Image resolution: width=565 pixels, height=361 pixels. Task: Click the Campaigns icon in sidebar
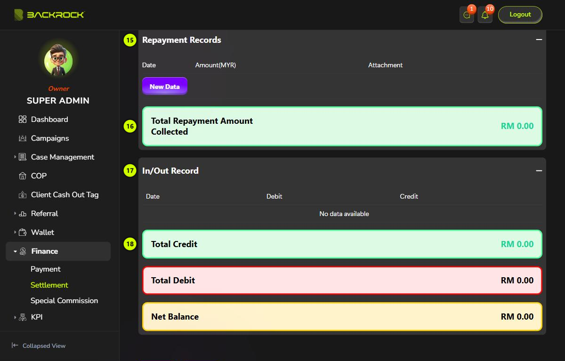[x=23, y=138]
